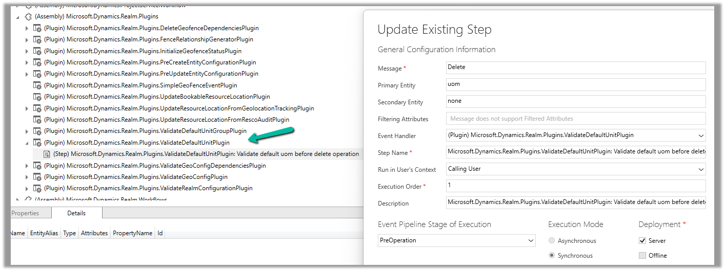
Task: Select the Synchronous execution mode
Action: [x=552, y=256]
